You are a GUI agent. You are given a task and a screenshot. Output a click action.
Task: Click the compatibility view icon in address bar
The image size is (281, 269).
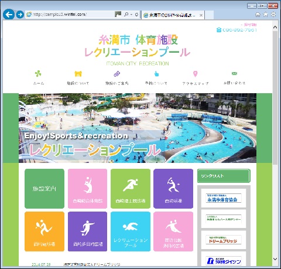(118, 14)
